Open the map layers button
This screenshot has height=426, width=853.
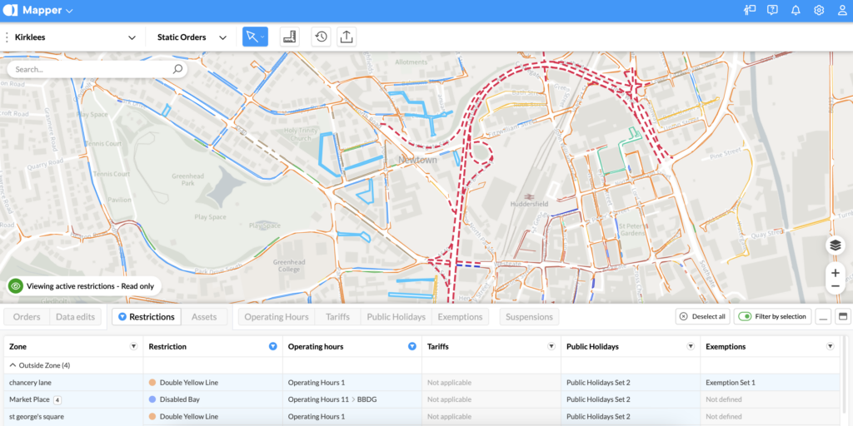click(x=835, y=245)
